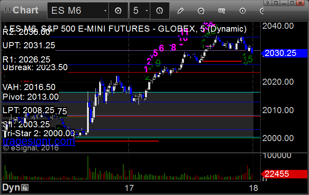Expand the ES M6 symbol dropdown arrow
This screenshot has height=195, width=309.
coord(105,11)
